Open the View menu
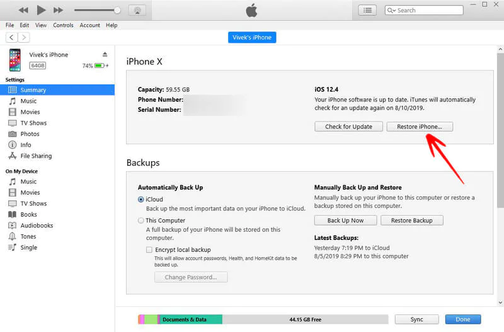504x332 pixels. click(x=41, y=25)
